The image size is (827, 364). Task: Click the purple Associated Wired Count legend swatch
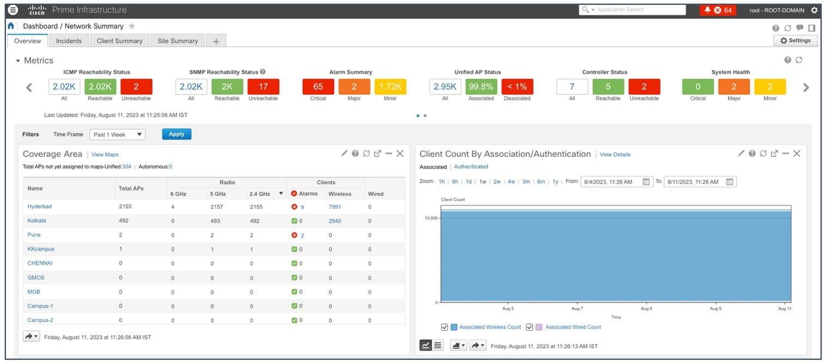pos(539,327)
